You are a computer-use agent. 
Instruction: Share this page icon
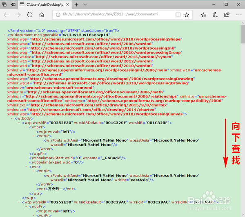tap(227, 15)
